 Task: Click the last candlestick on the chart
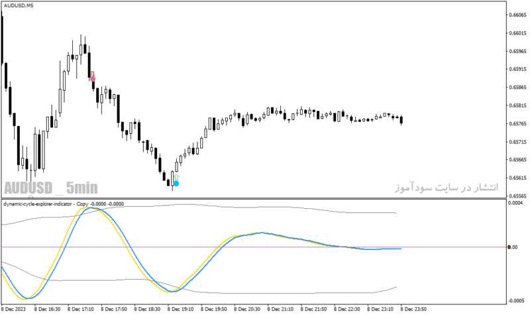click(x=401, y=120)
